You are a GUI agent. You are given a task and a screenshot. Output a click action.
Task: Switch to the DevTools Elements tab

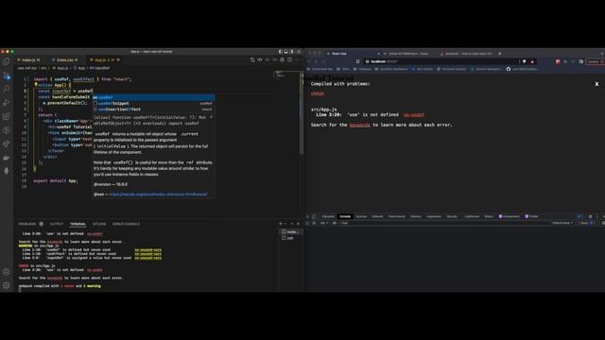point(328,216)
